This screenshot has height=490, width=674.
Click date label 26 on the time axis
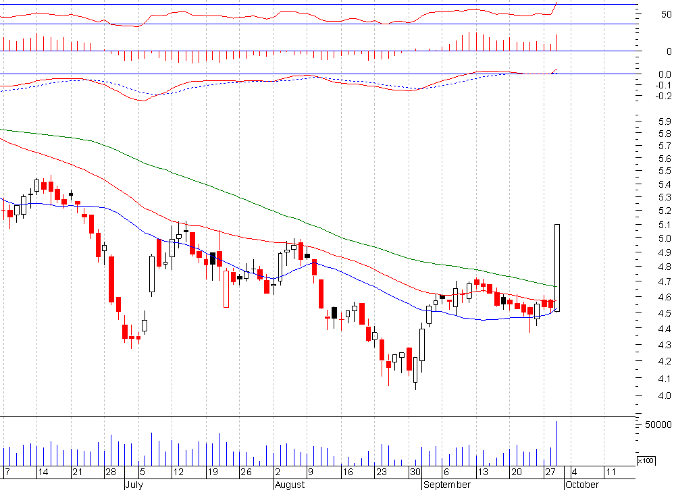pos(246,472)
